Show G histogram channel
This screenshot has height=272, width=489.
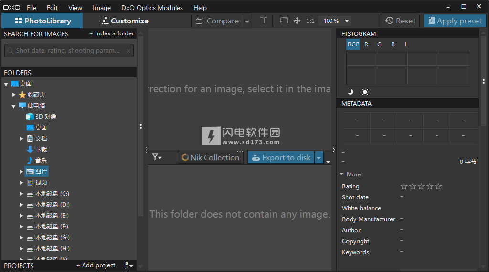(379, 44)
